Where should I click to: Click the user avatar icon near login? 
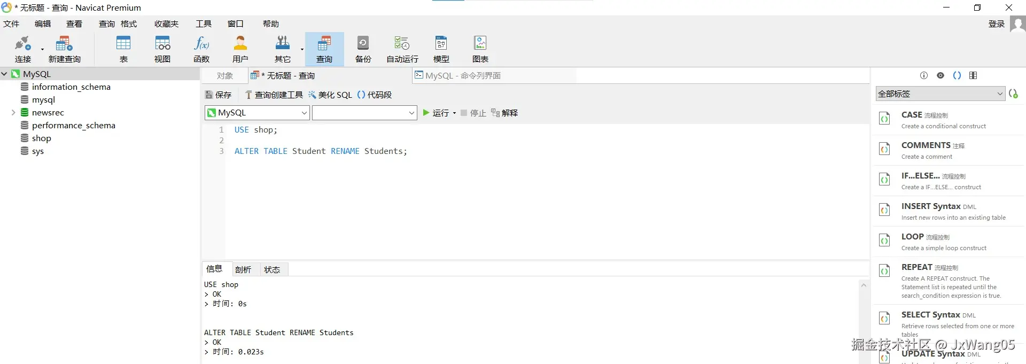pos(1017,24)
